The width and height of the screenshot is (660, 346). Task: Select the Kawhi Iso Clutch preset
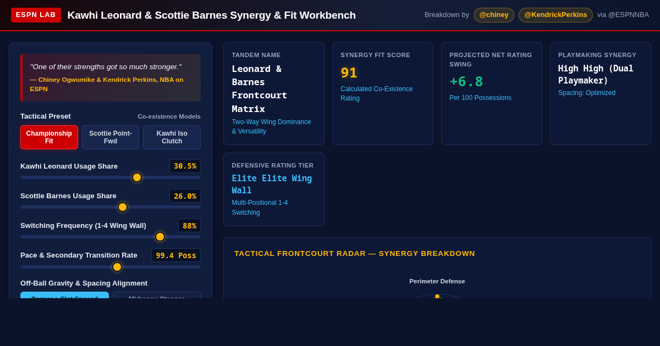click(172, 137)
